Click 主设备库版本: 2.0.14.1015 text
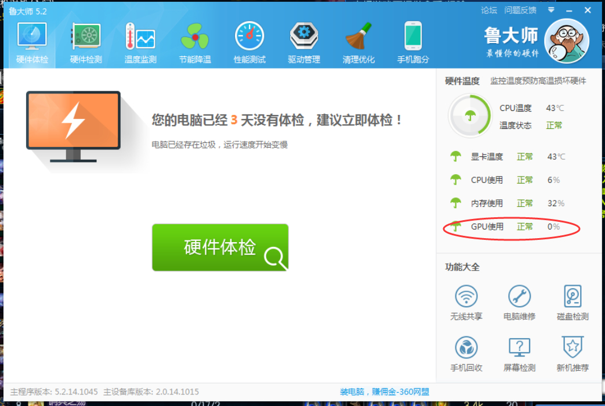Viewport: 605px width, 406px height. (x=151, y=391)
